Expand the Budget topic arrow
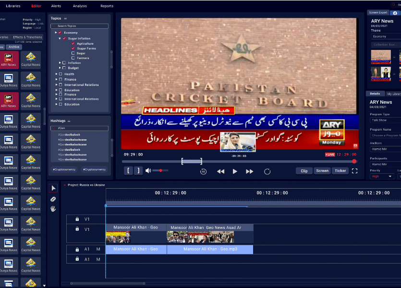 (x=60, y=68)
